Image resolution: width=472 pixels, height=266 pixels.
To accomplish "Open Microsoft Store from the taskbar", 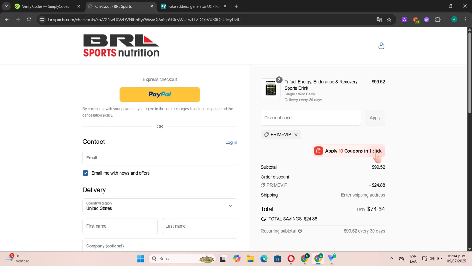I will pos(278,259).
